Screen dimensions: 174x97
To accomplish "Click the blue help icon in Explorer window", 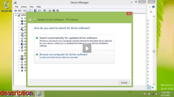I will (x=153, y=7).
